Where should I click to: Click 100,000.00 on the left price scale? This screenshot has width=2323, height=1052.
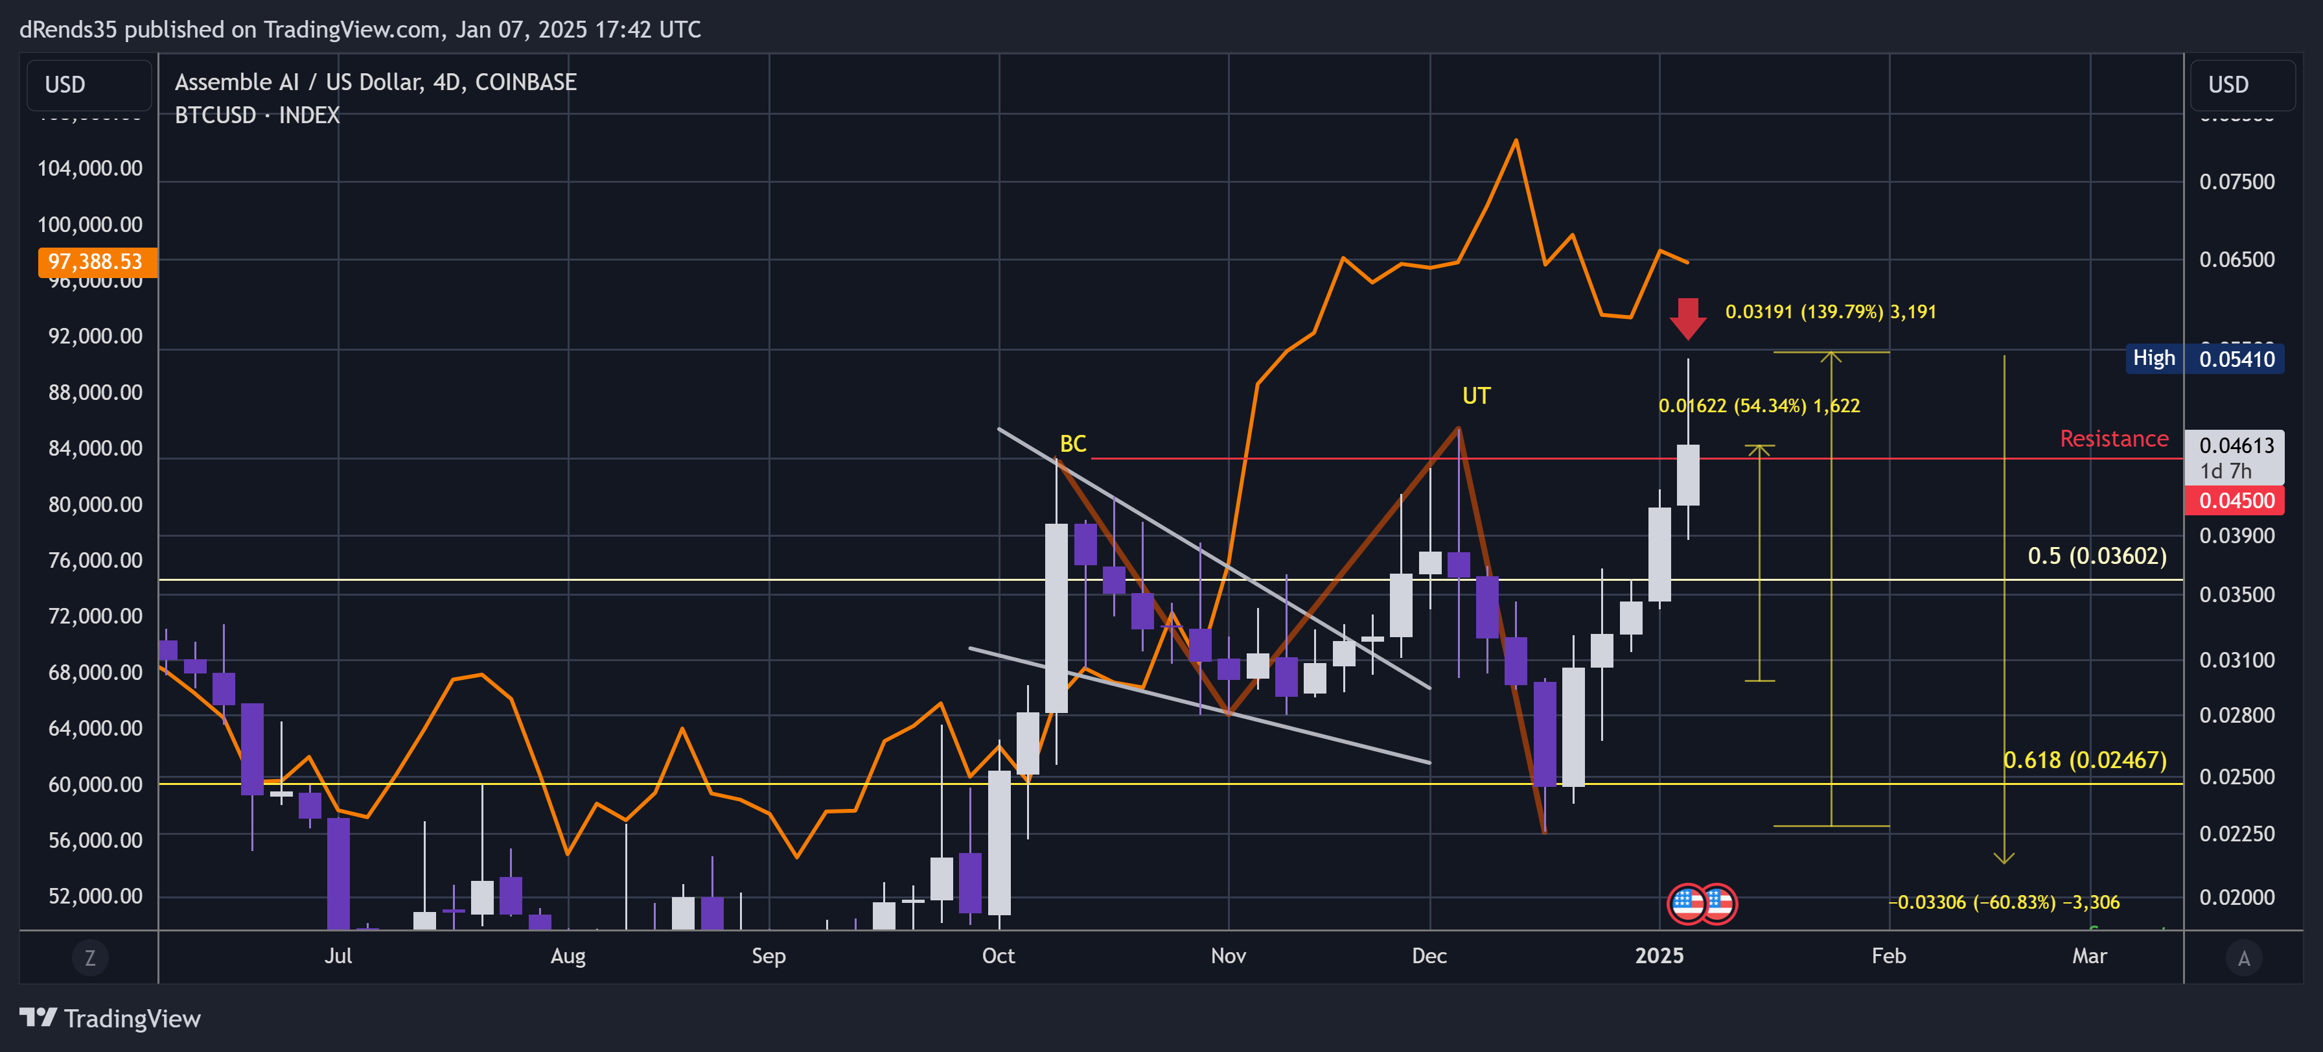point(90,224)
